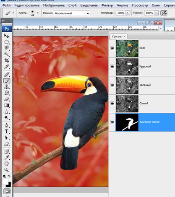Select the Slice tool
This screenshot has width=175, height=197.
tap(6, 67)
